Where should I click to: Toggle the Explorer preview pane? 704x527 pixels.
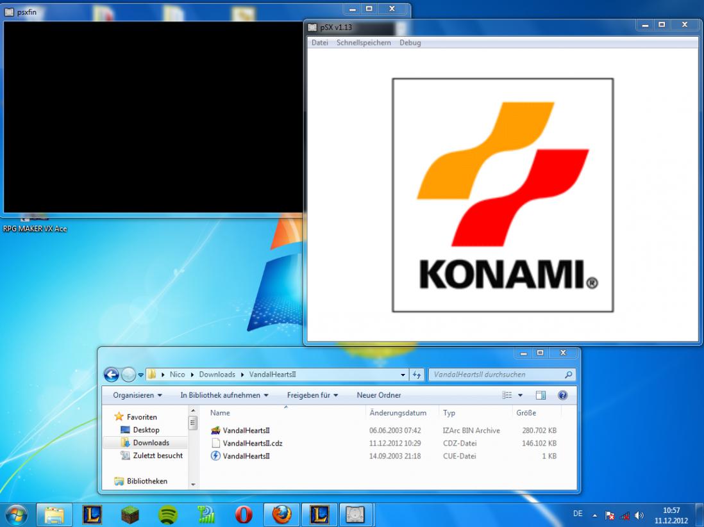point(541,395)
